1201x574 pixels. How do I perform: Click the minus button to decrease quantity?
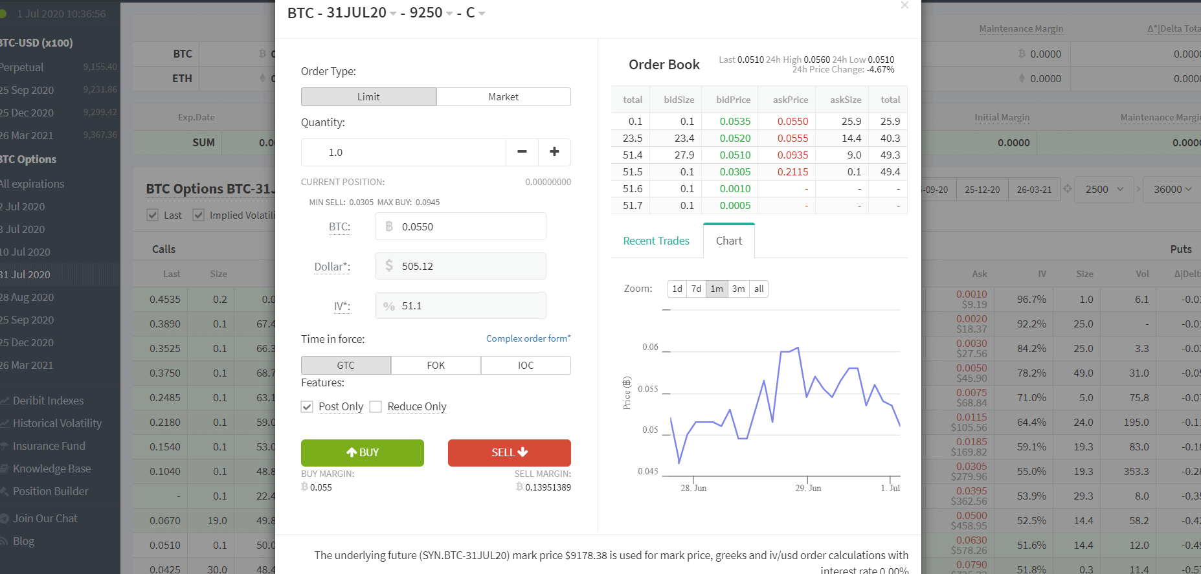click(522, 152)
